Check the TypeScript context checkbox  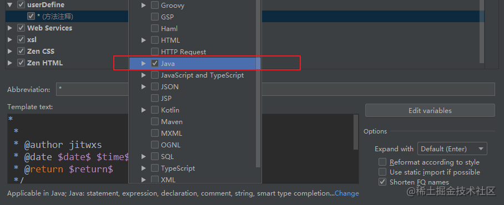155,168
